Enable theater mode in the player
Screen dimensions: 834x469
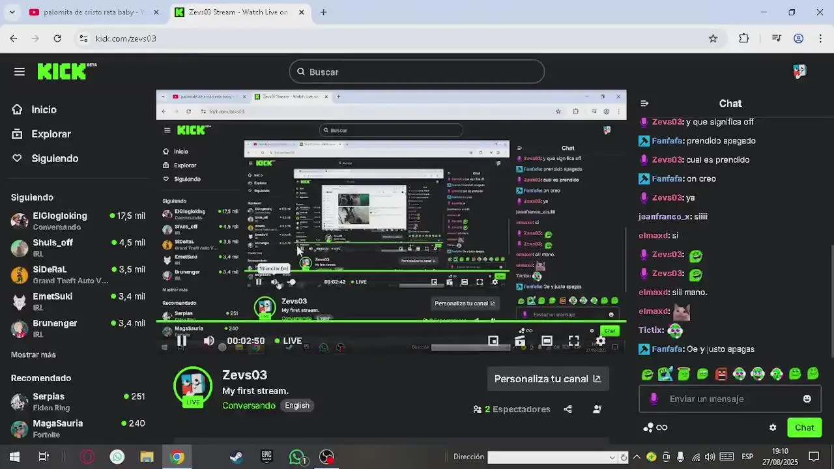(x=547, y=341)
